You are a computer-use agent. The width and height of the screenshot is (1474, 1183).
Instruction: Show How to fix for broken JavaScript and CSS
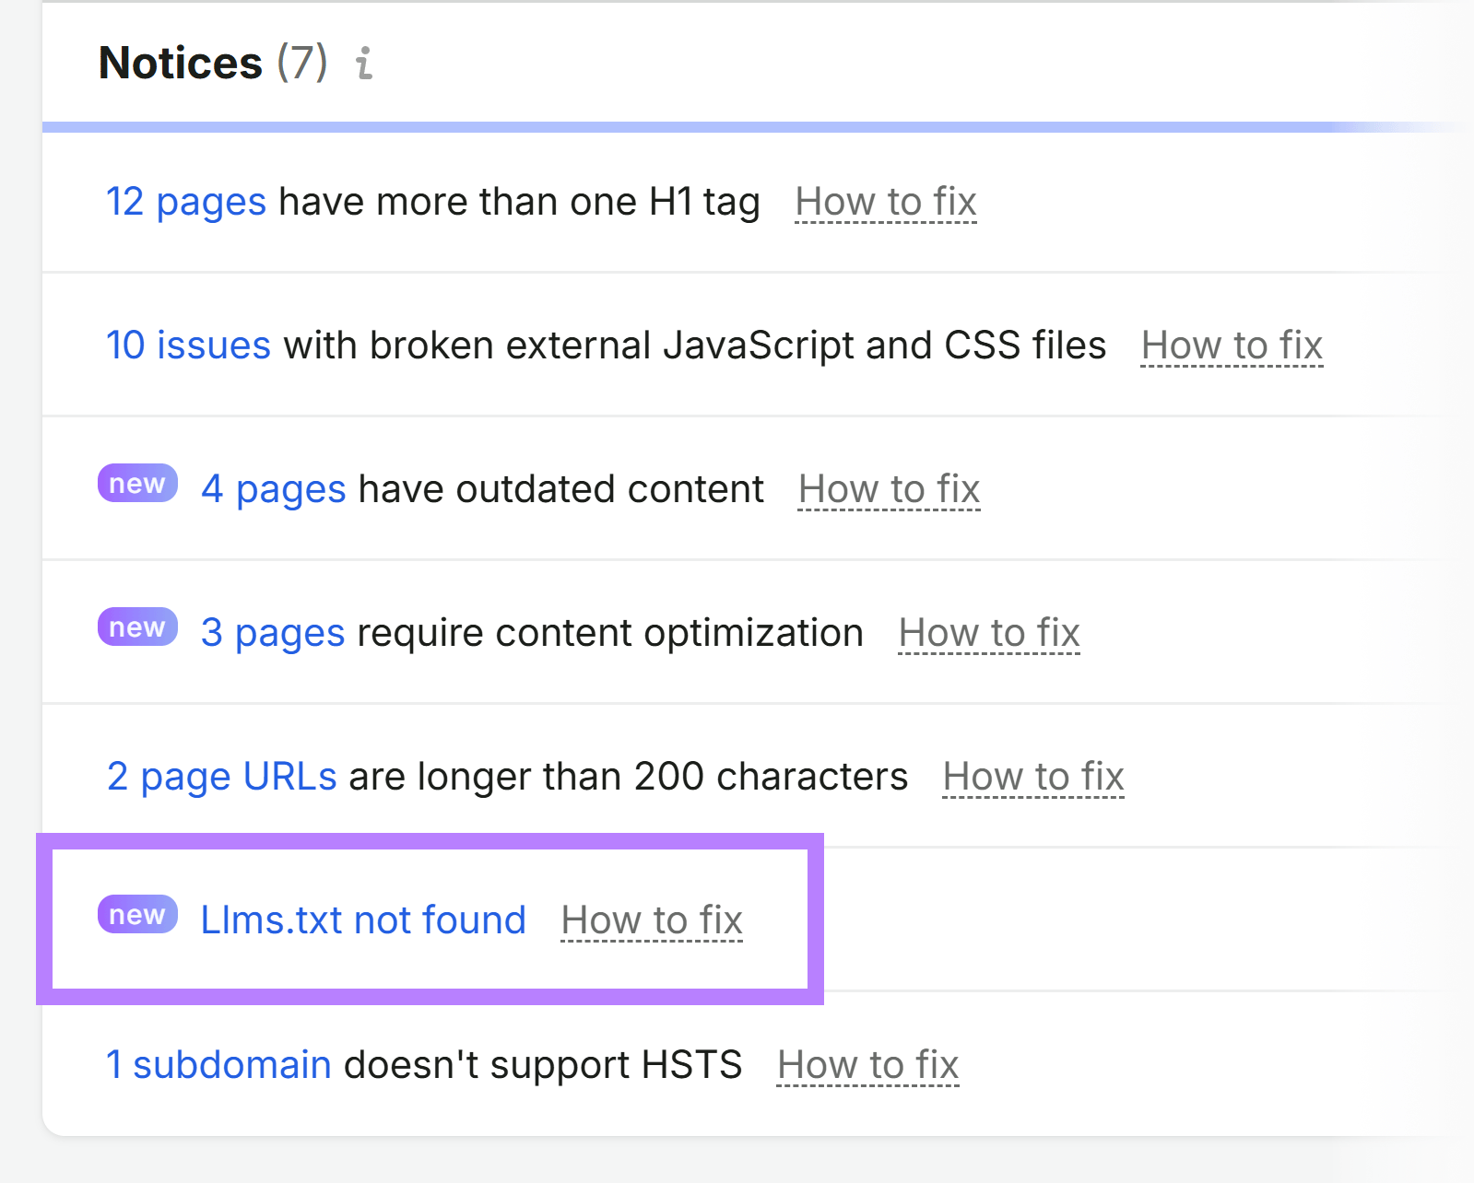(1232, 346)
